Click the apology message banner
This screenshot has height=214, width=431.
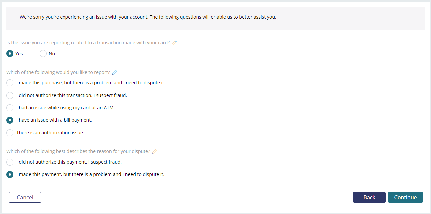pos(216,18)
